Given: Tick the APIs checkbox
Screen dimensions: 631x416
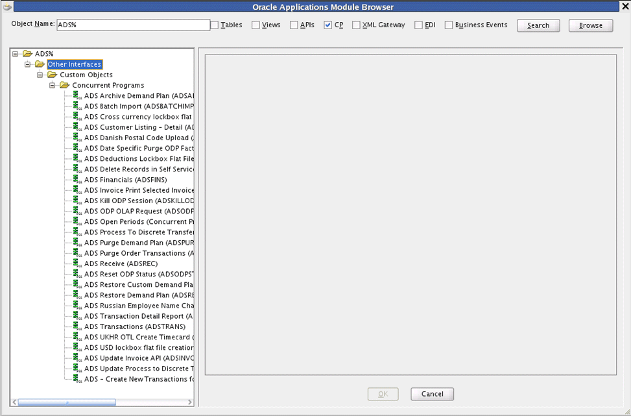Looking at the screenshot, I should click(294, 25).
